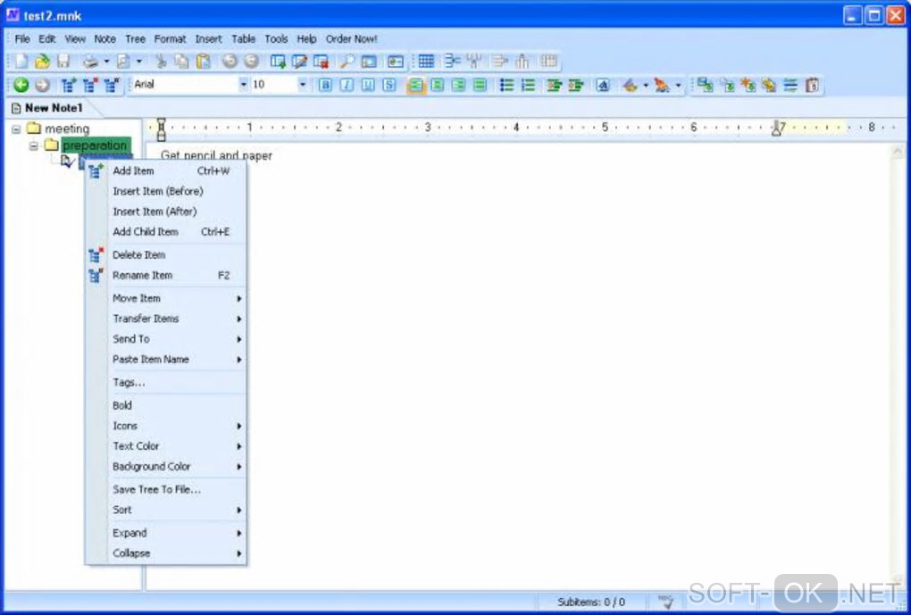
Task: Click the horizontal line insert icon
Action: [x=790, y=85]
